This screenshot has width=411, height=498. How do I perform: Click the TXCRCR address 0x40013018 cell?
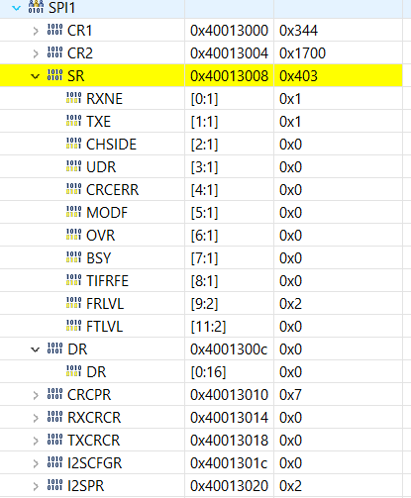coord(230,441)
